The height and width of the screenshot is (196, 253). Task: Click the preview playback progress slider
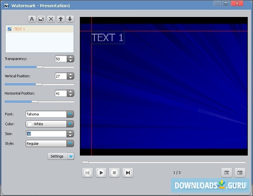tap(164, 162)
